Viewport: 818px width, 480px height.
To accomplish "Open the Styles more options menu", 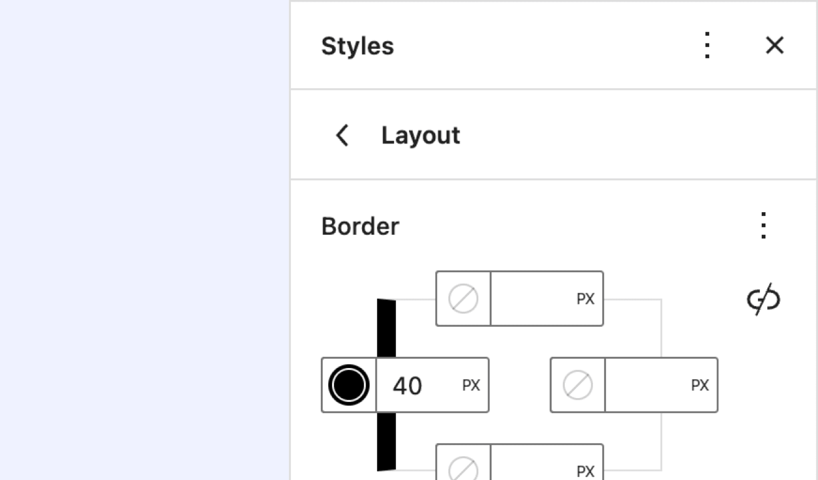I will tap(707, 45).
